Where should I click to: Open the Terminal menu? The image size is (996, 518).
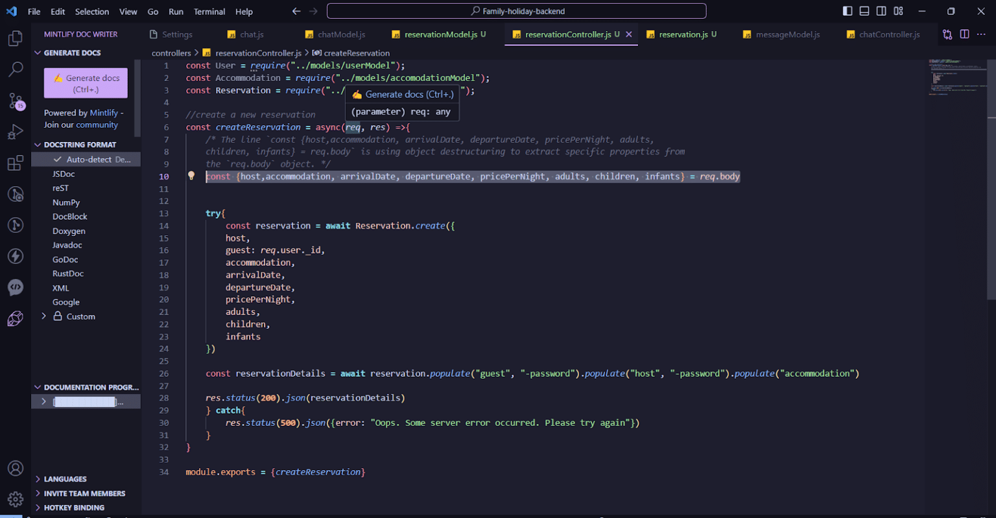tap(209, 12)
